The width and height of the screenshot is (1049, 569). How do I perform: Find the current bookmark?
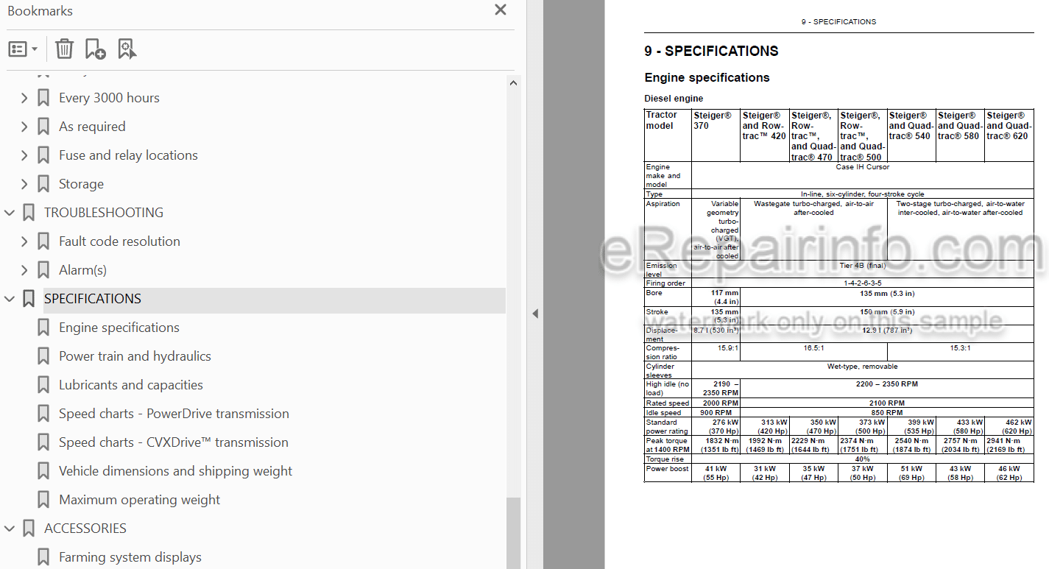(x=127, y=49)
